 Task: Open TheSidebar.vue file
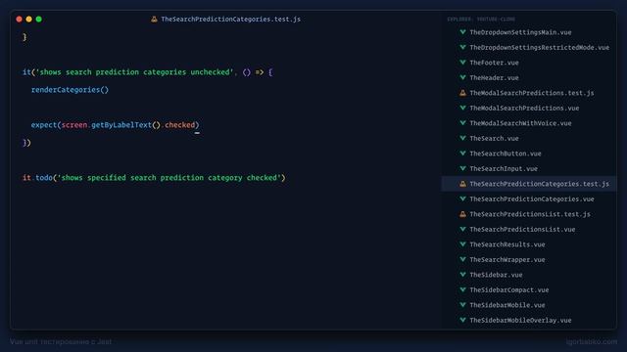[496, 275]
